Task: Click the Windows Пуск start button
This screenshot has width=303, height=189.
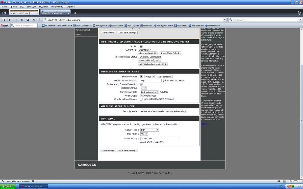Action: click(x=8, y=186)
